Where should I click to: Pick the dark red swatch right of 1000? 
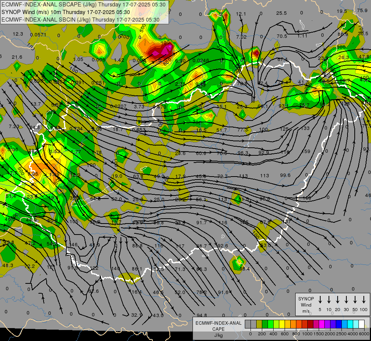[x=310, y=324]
